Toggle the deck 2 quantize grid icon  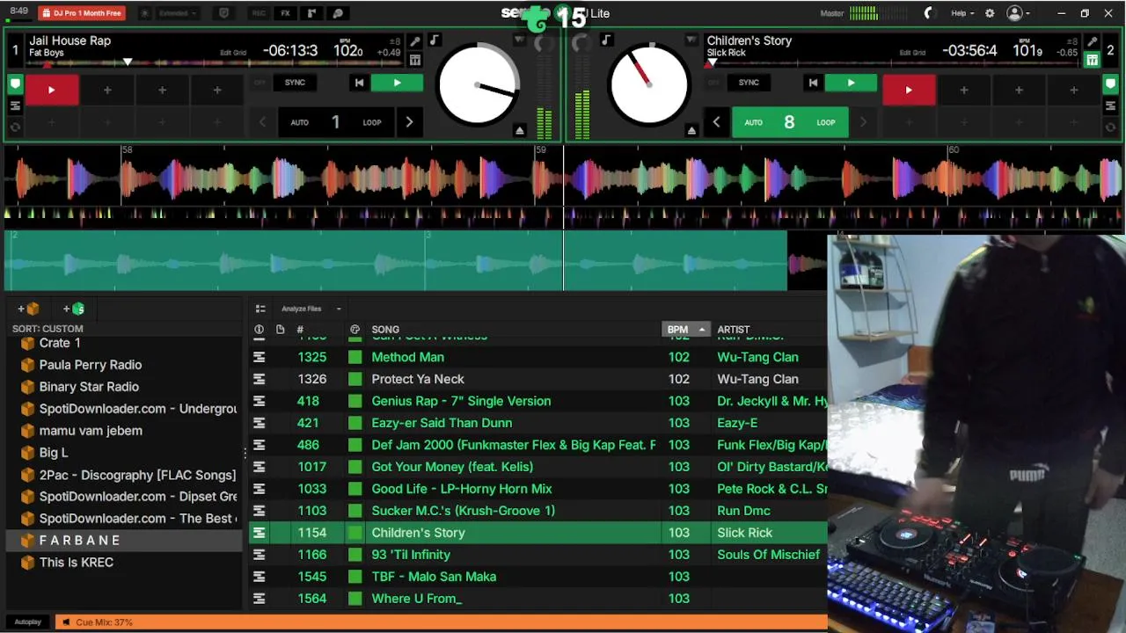click(x=1092, y=60)
